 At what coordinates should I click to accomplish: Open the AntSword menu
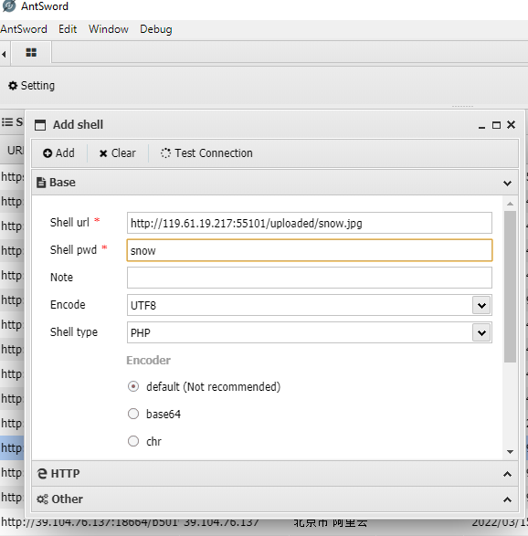24,29
